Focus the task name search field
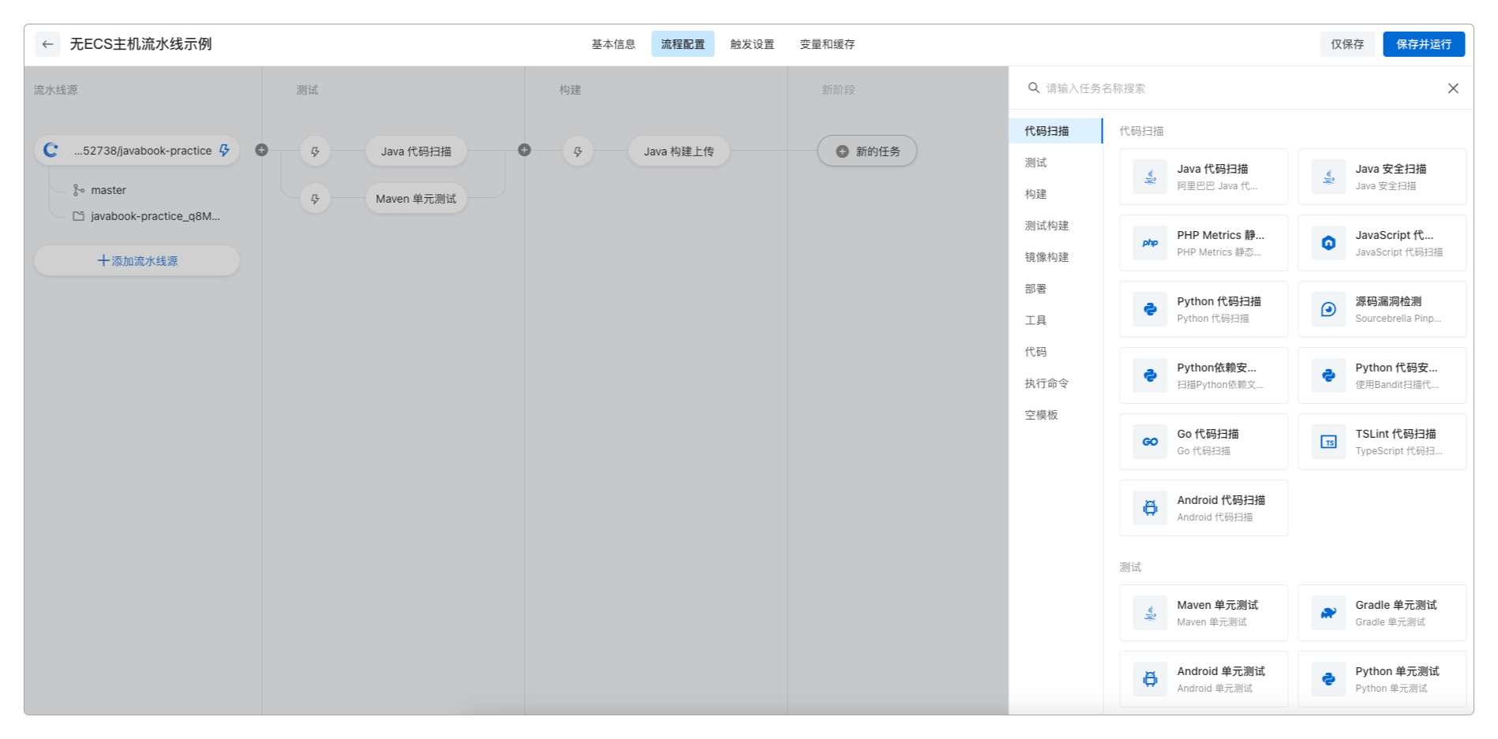 (1239, 88)
